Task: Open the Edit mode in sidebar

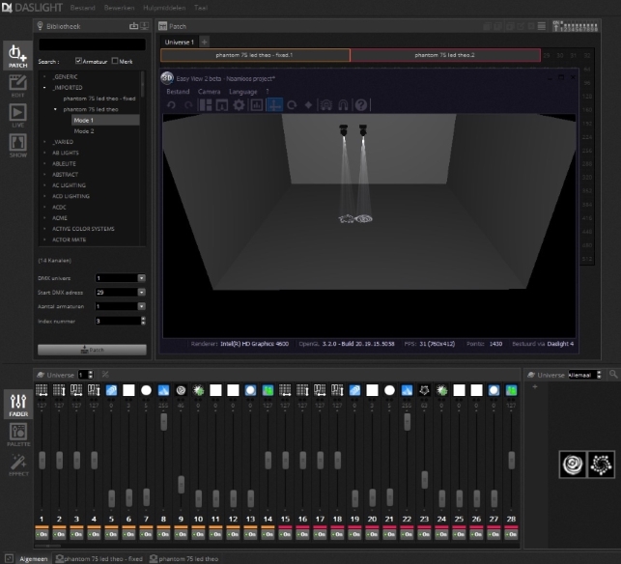Action: (x=17, y=86)
